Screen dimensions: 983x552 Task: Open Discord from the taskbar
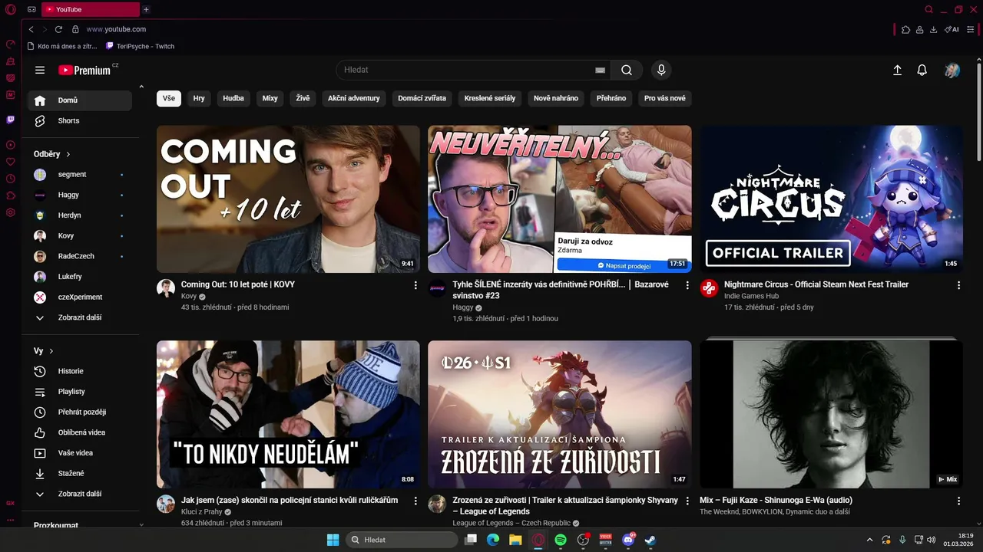point(628,540)
